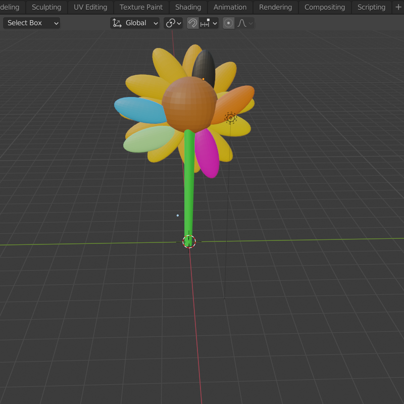Click the proportional falloff curve icon

(x=242, y=23)
